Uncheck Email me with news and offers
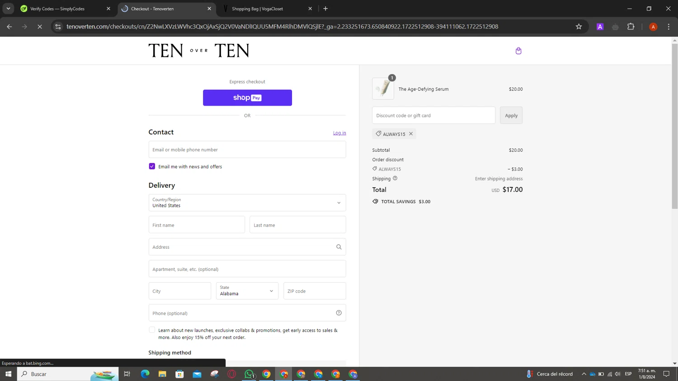 tap(152, 166)
